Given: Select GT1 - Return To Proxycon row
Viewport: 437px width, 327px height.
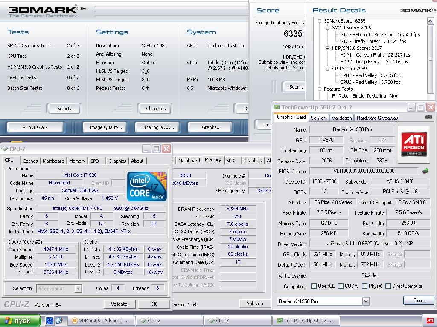Looking at the screenshot, I should click(379, 34).
